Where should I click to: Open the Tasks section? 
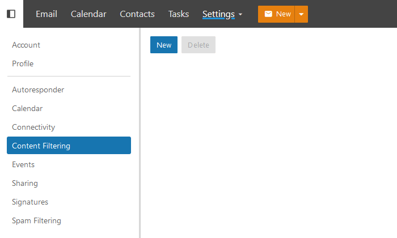[x=179, y=14]
